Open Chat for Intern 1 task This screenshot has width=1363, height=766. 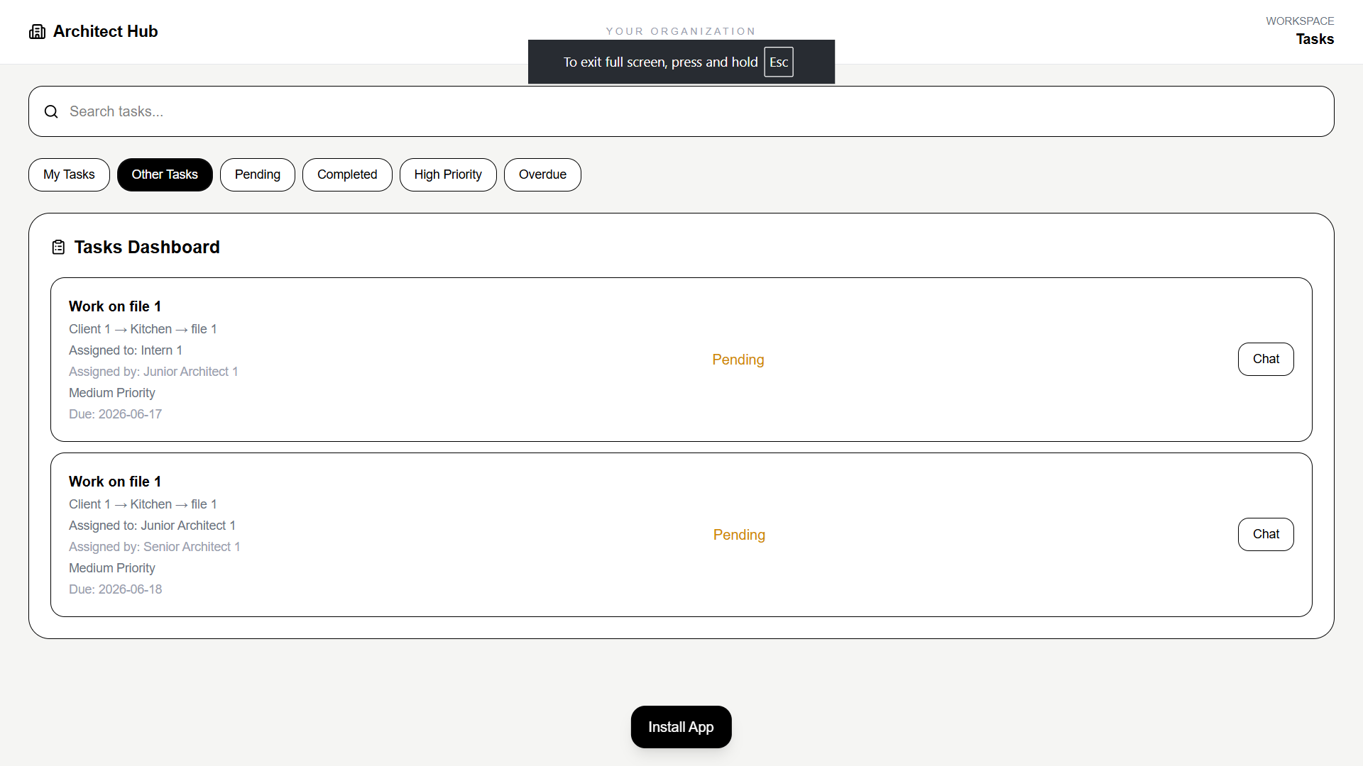click(x=1266, y=359)
